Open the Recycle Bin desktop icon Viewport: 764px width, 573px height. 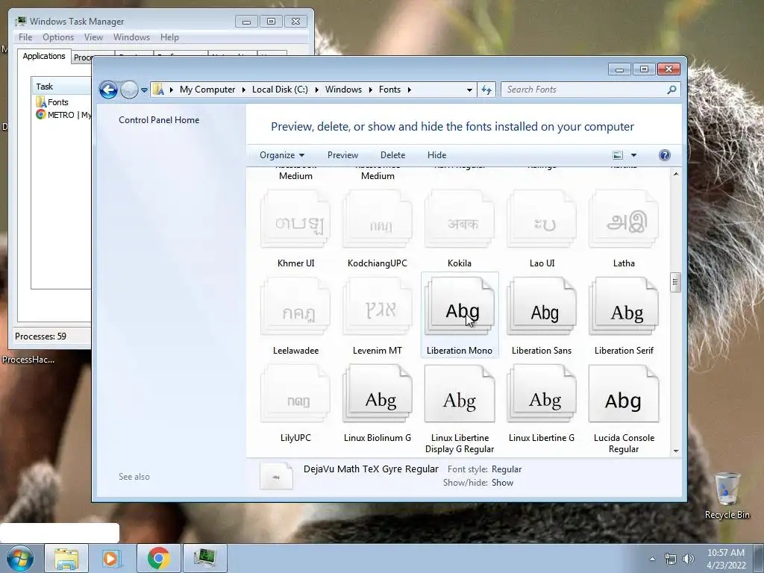coord(727,495)
